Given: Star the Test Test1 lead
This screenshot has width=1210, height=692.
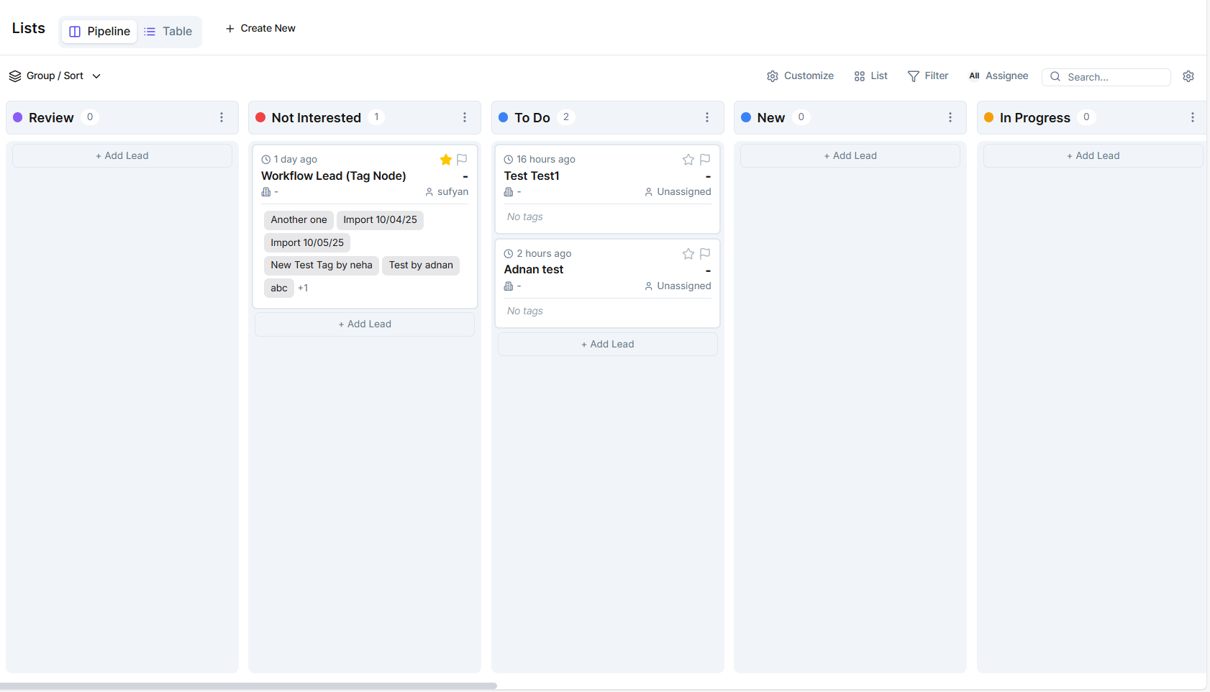Looking at the screenshot, I should 688,160.
